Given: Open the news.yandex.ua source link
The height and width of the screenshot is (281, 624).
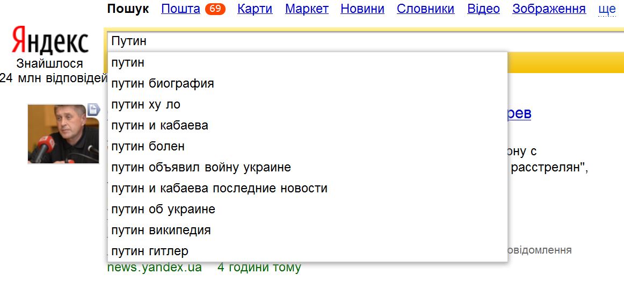Looking at the screenshot, I should pyautogui.click(x=155, y=267).
